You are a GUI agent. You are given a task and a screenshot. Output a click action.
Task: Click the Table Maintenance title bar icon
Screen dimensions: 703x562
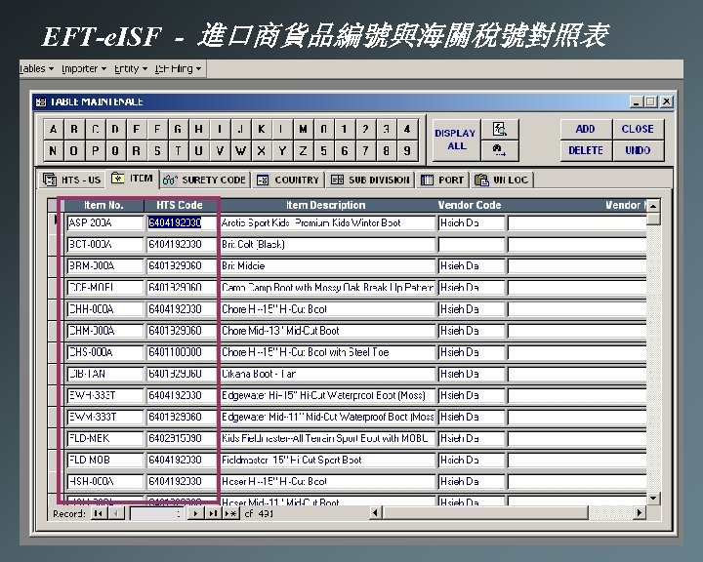pyautogui.click(x=41, y=102)
